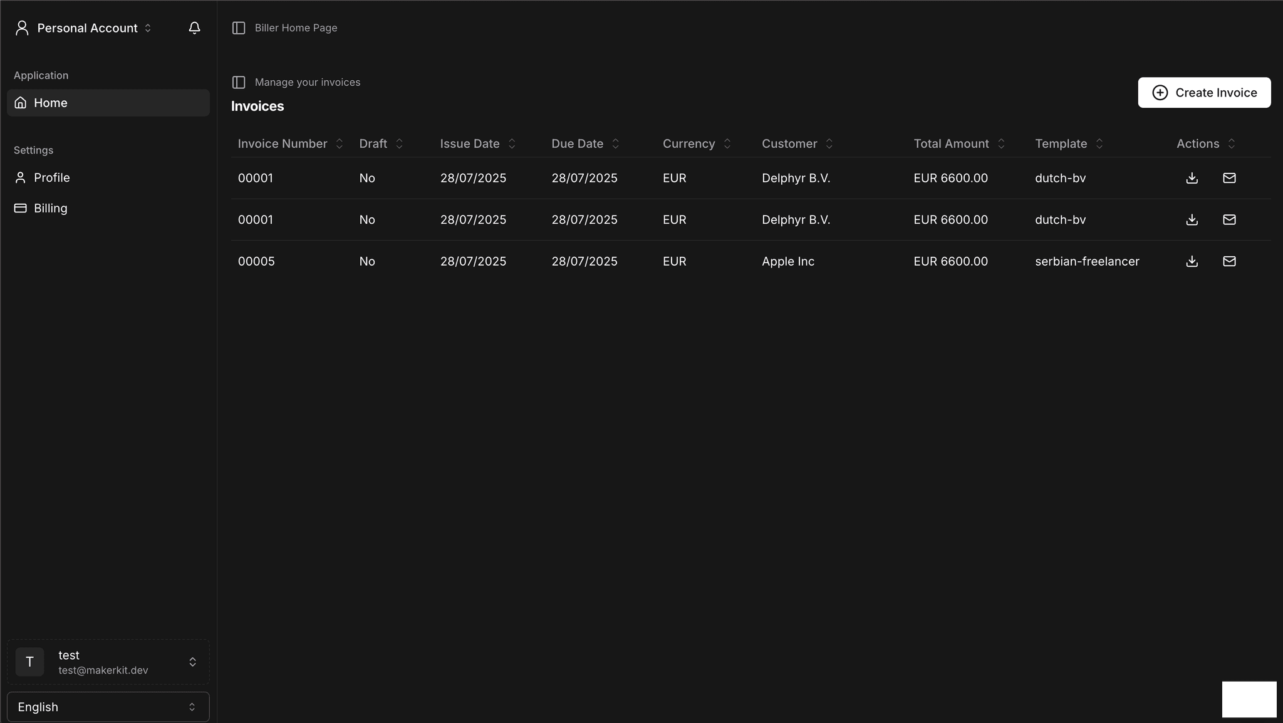Open the Profile settings link
This screenshot has height=723, width=1283.
(x=52, y=177)
